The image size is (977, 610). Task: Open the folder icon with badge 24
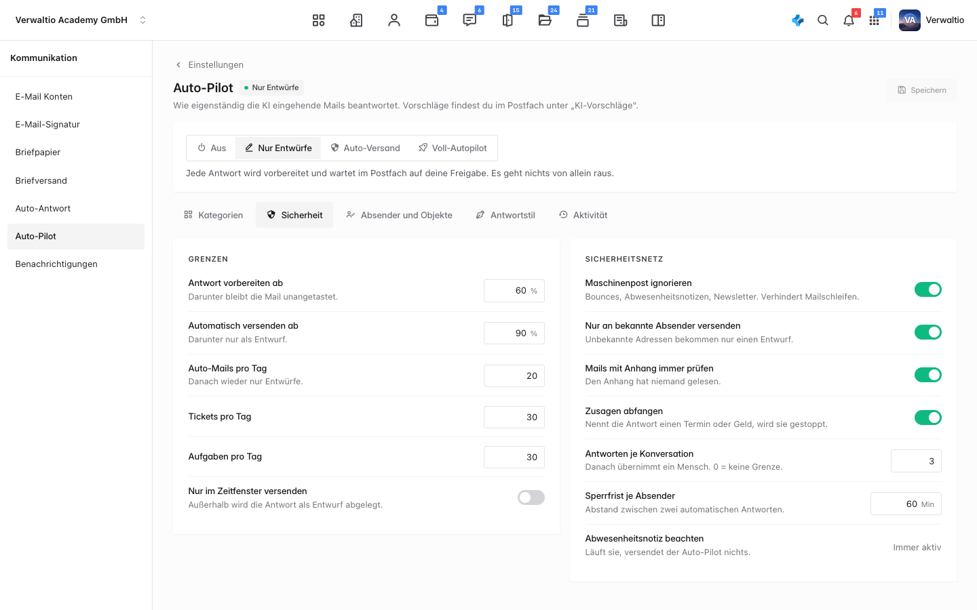(x=545, y=20)
